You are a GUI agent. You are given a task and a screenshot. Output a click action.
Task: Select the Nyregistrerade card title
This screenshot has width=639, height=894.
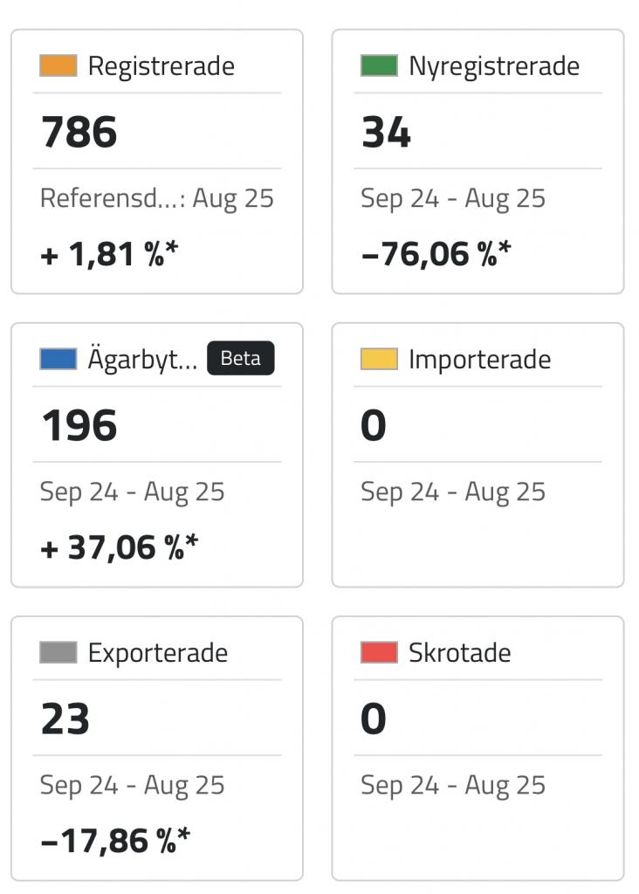pos(494,66)
